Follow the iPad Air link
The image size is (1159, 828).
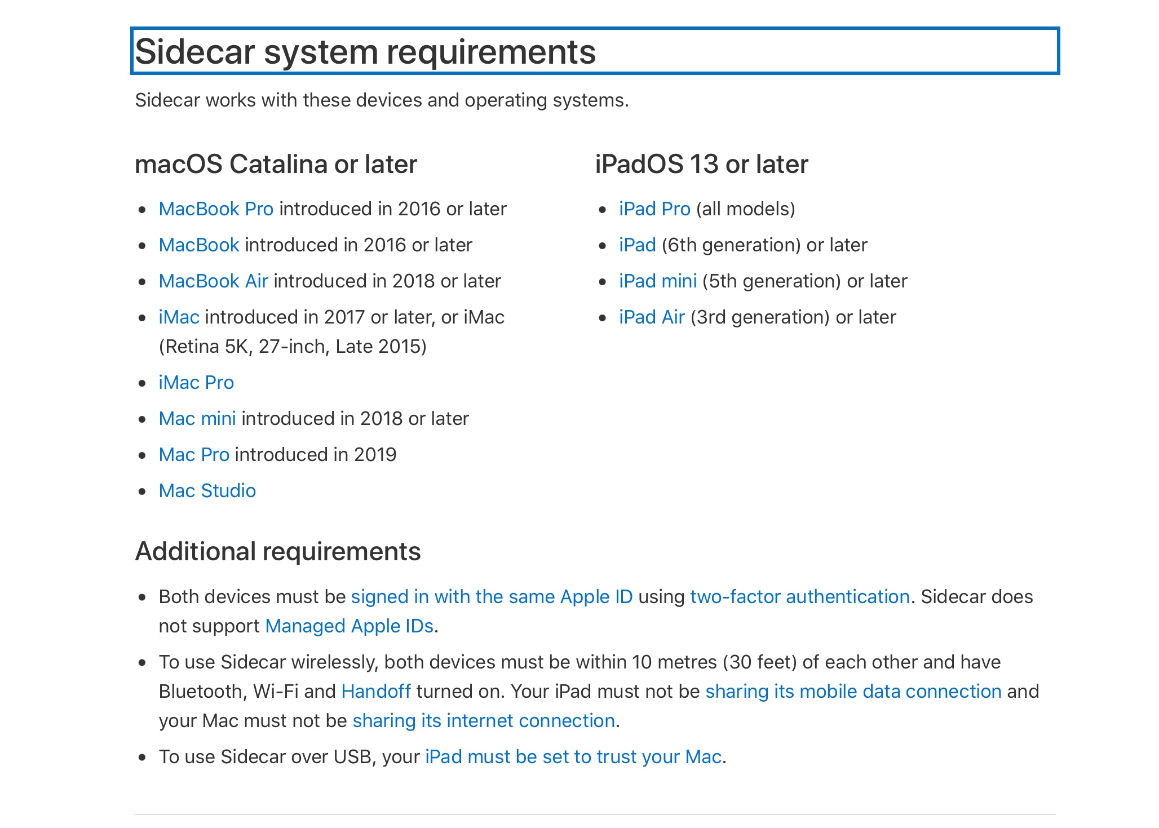651,317
